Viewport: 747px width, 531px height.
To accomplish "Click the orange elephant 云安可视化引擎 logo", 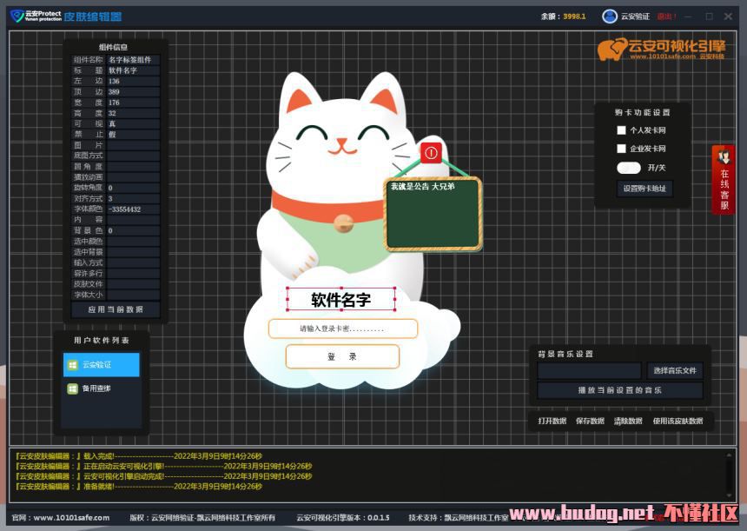I will [661, 50].
